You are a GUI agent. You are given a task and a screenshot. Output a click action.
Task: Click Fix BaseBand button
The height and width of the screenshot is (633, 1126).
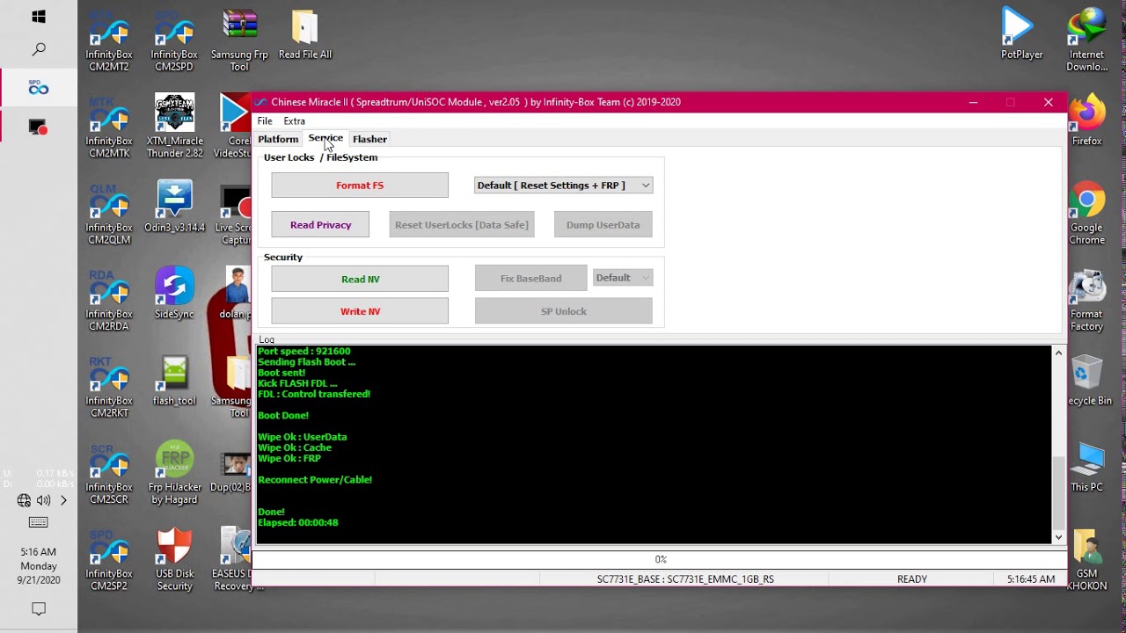click(531, 279)
